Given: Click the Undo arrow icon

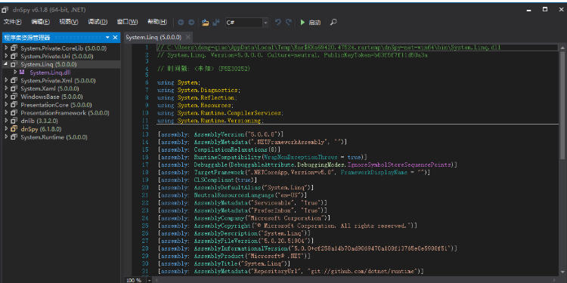Looking at the screenshot, I should tap(277, 23).
